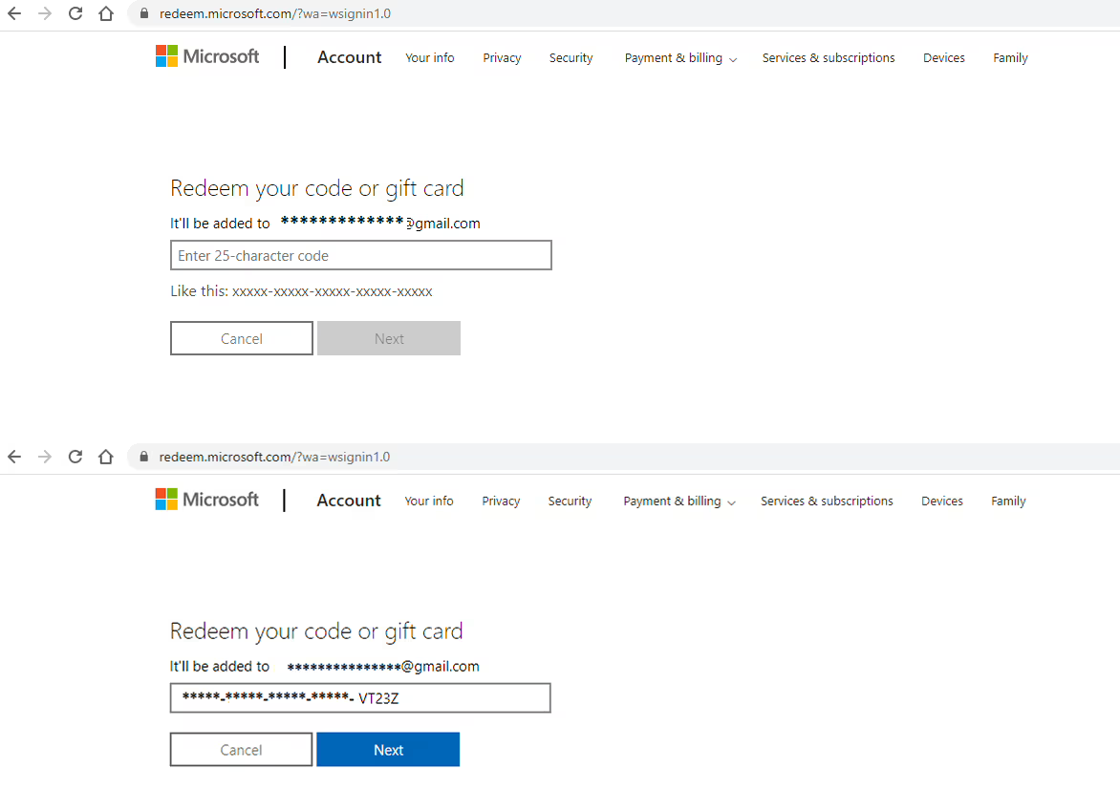
Task: Reload the page in the top browser window
Action: coord(75,13)
